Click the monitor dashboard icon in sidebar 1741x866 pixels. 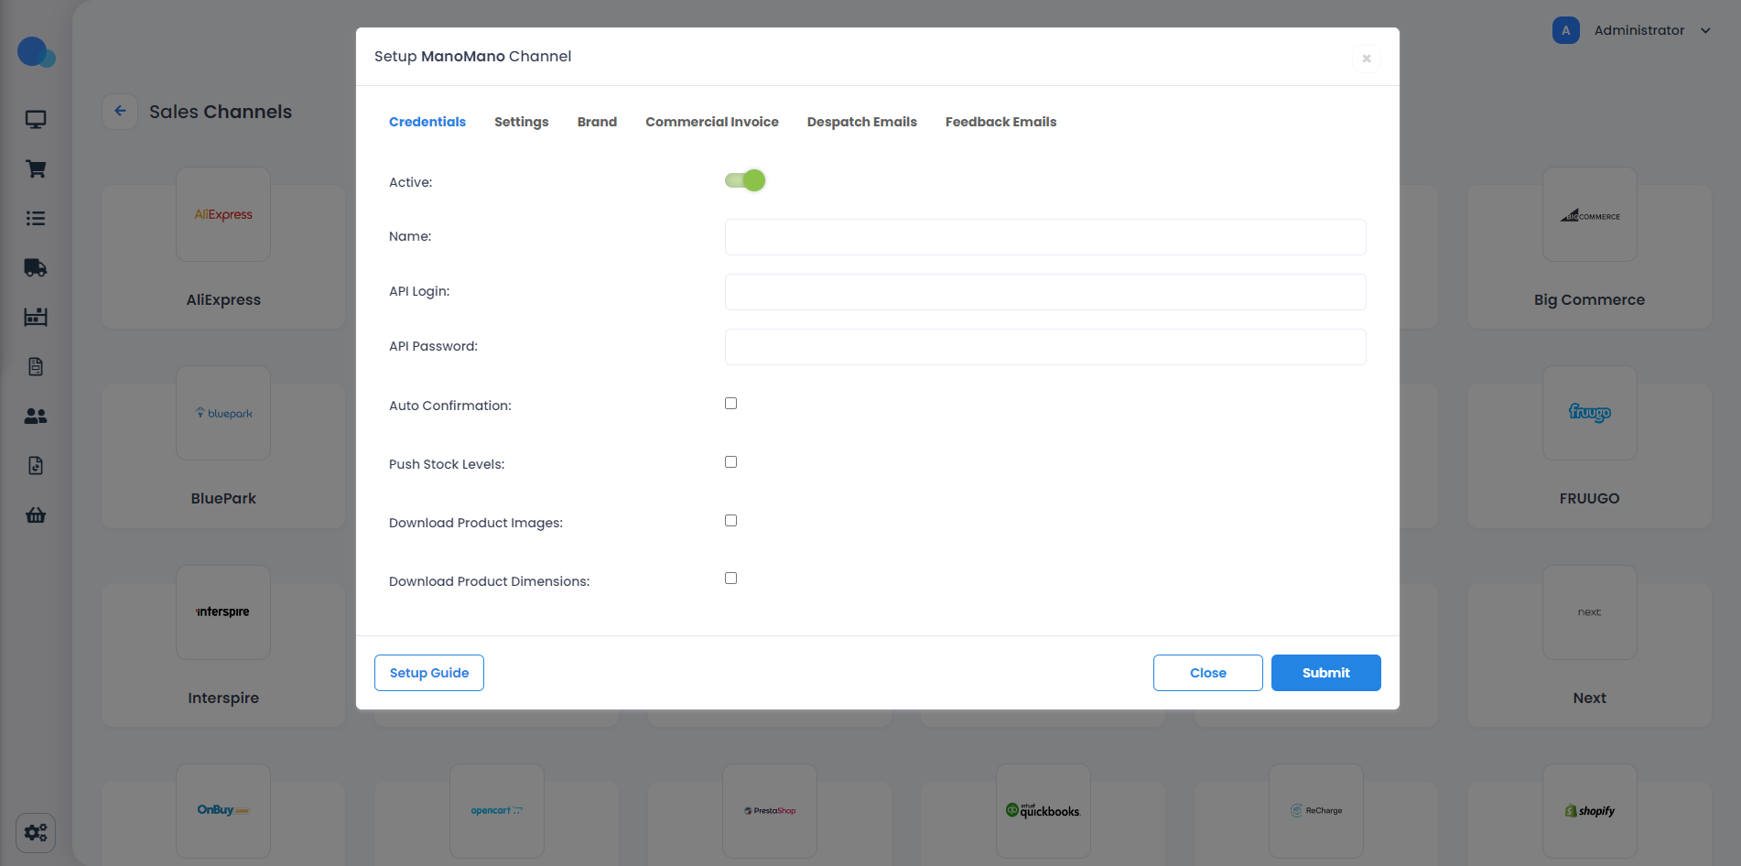click(x=36, y=120)
